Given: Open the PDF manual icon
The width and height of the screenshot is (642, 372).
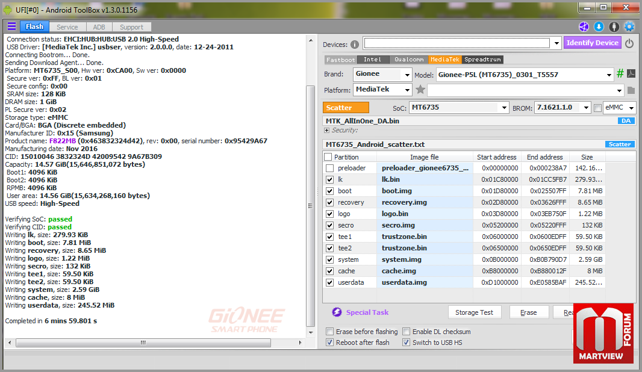Looking at the screenshot, I should click(x=631, y=74).
